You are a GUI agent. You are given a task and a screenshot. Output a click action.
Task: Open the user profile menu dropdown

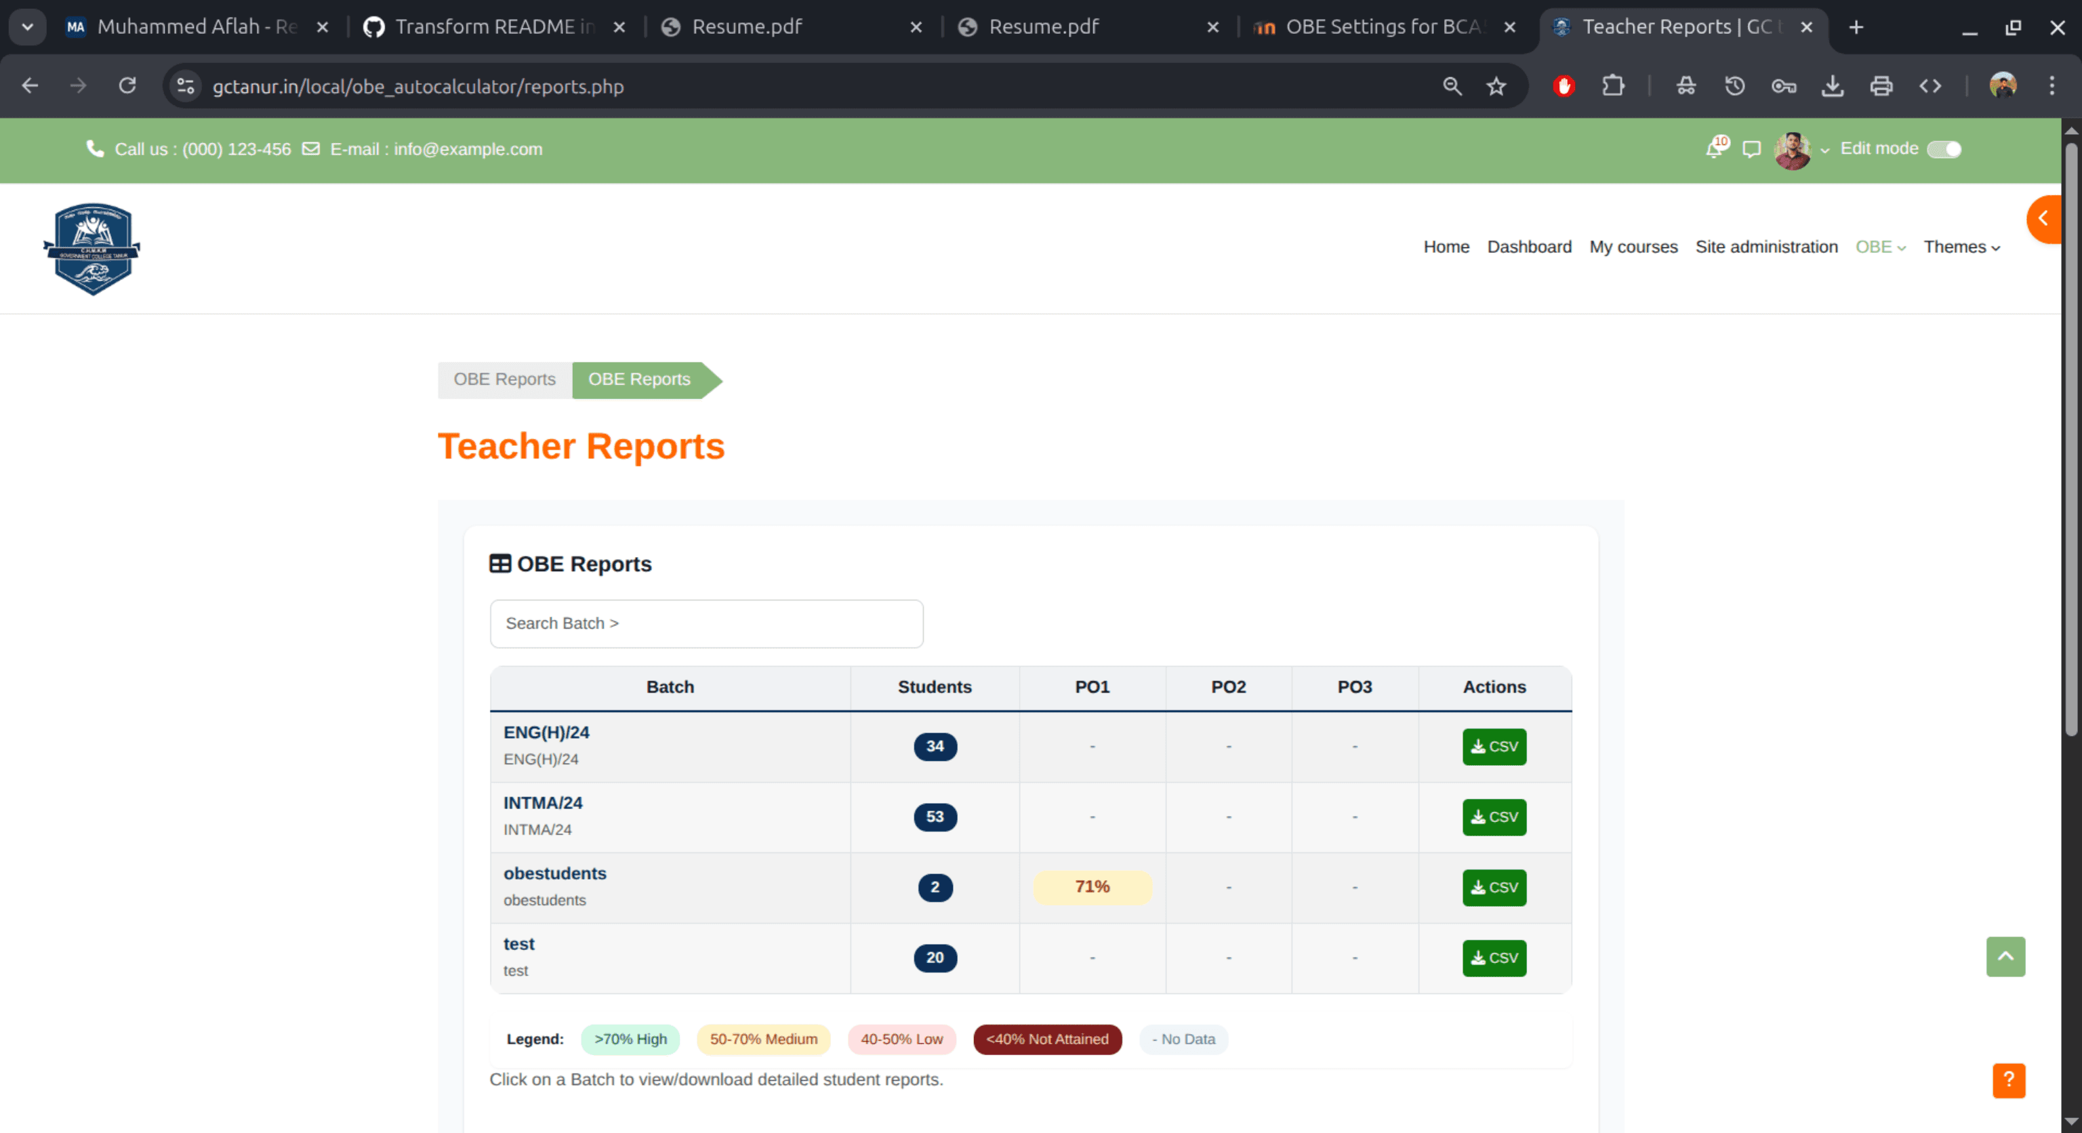pyautogui.click(x=1801, y=150)
